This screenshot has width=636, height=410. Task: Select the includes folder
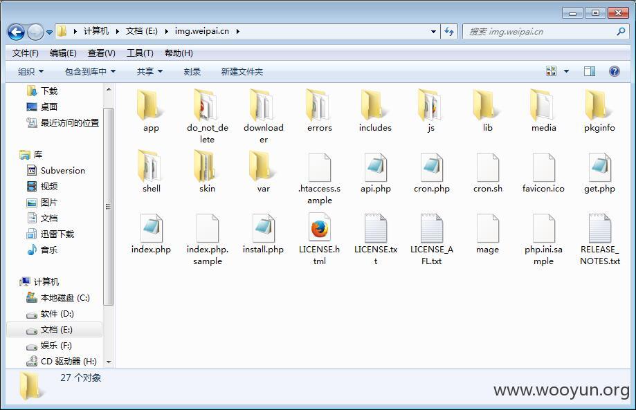(x=375, y=110)
